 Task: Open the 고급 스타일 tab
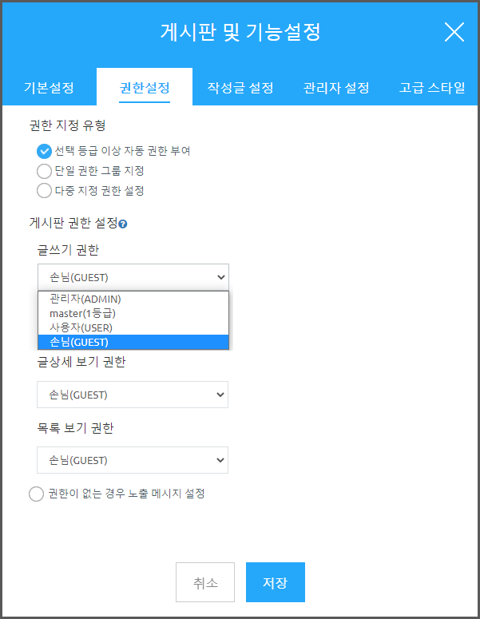tap(432, 87)
